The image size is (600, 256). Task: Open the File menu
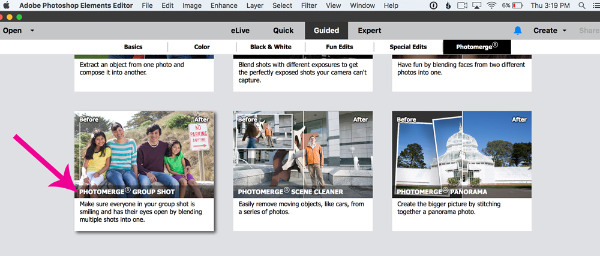click(147, 5)
